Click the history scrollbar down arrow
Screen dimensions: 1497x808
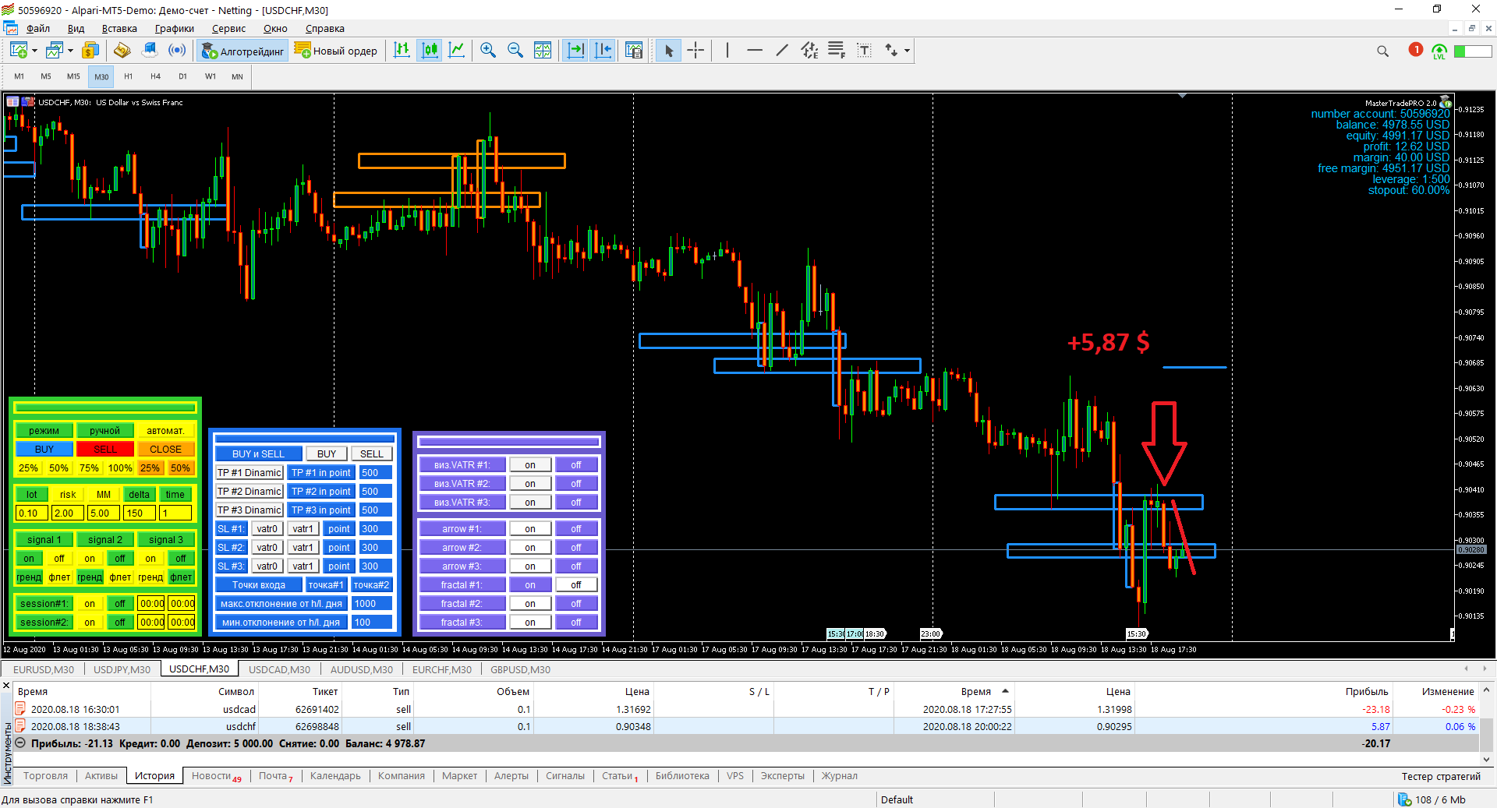(x=1487, y=759)
